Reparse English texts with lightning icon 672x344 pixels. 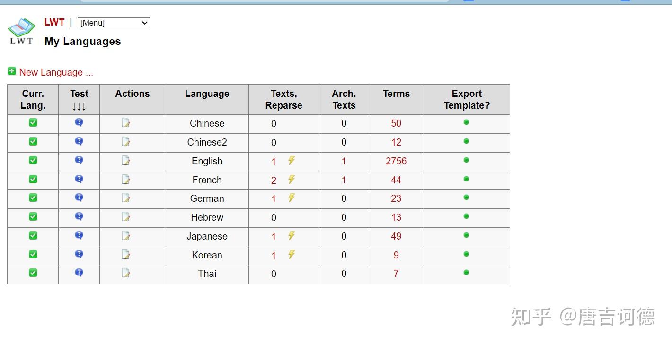click(x=292, y=160)
